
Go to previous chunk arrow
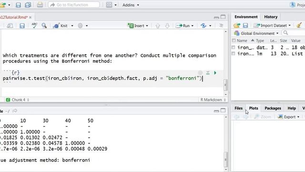[x=158, y=25]
